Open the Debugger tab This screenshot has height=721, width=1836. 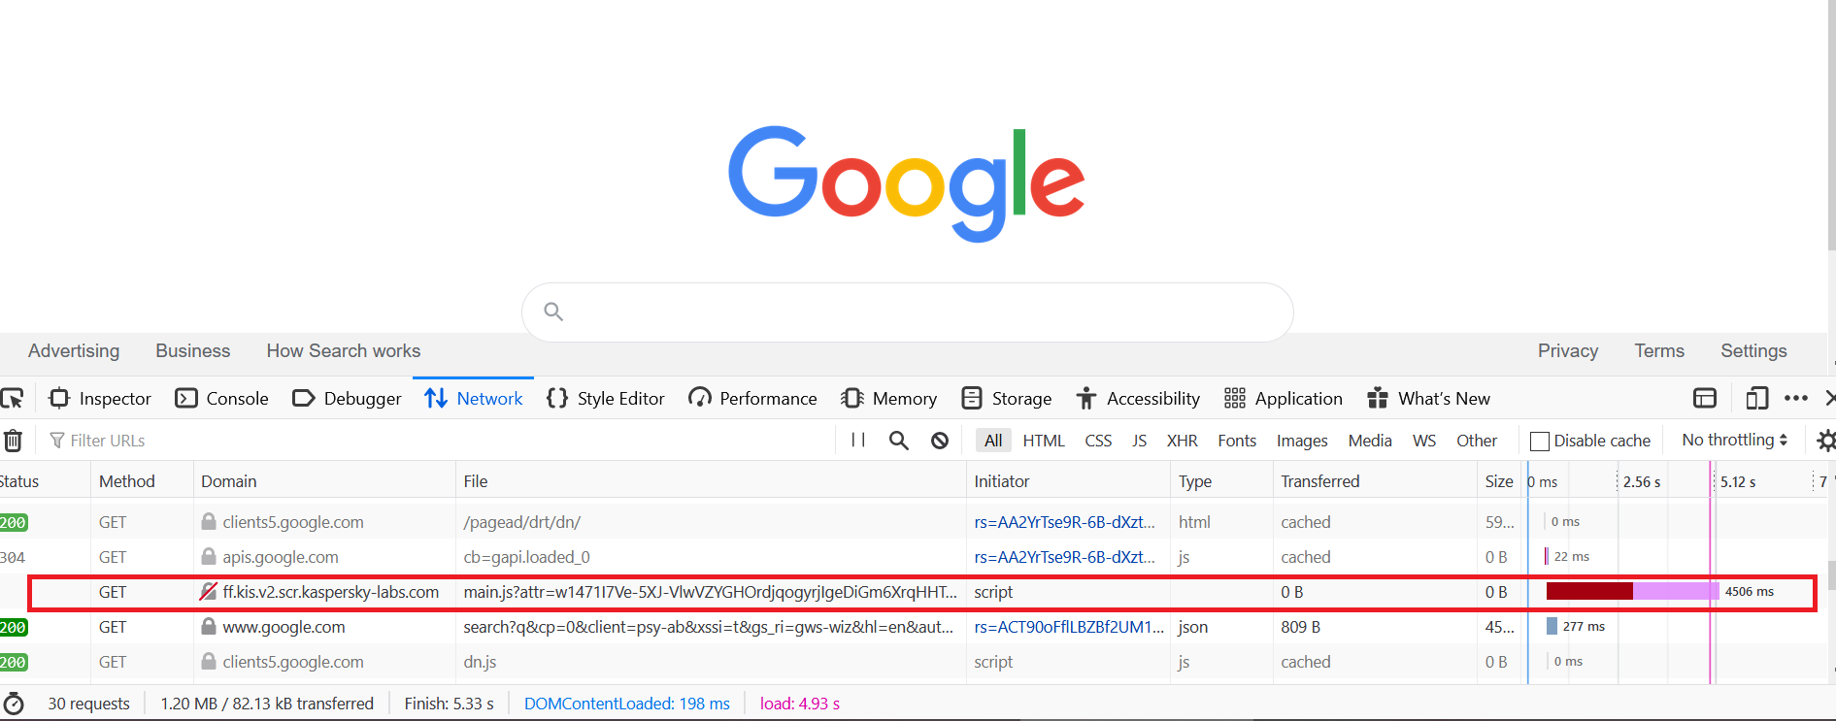point(347,398)
